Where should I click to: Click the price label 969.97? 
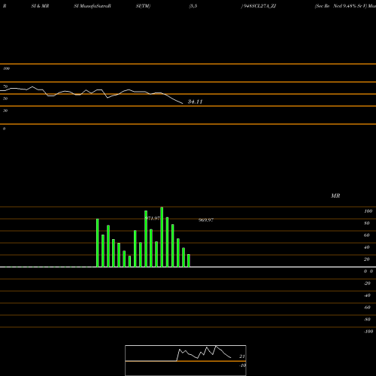[x=206, y=220]
